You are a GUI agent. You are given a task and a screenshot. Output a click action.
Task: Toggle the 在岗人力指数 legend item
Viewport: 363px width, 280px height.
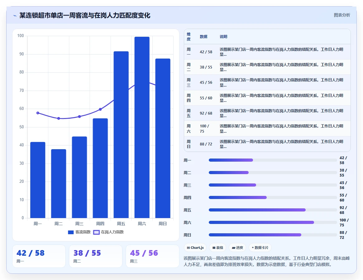[108, 232]
